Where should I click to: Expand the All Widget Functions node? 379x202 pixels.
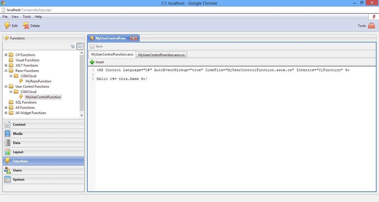tap(6, 113)
